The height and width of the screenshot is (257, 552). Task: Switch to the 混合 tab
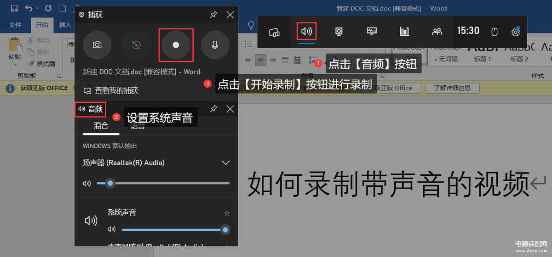click(101, 126)
